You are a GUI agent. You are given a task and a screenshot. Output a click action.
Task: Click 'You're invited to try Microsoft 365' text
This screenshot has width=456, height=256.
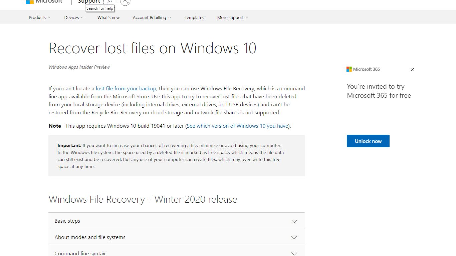pos(379,91)
